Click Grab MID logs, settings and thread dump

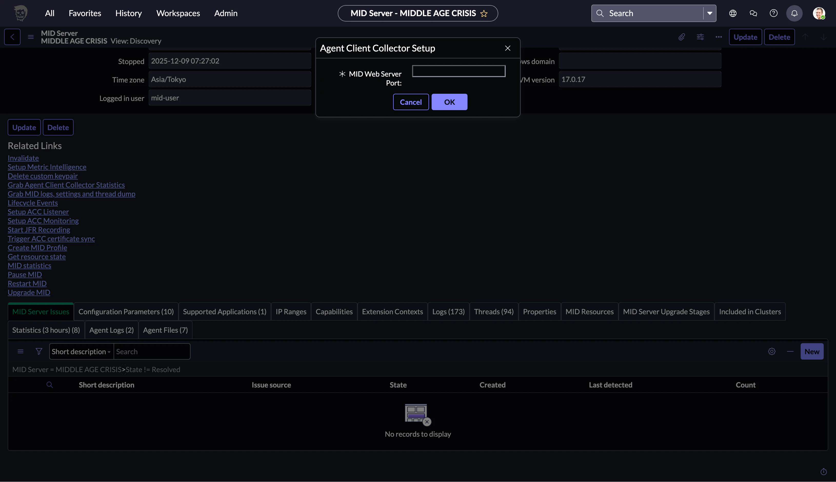72,194
